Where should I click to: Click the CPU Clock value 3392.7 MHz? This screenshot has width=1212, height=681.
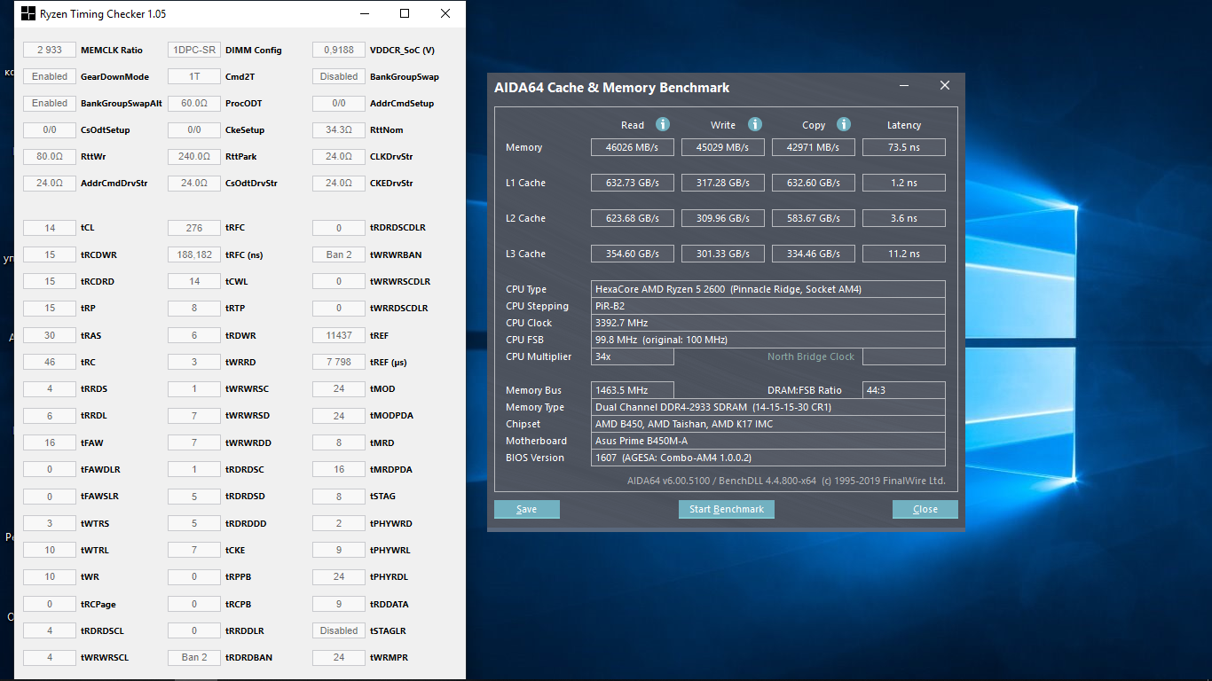pyautogui.click(x=768, y=323)
